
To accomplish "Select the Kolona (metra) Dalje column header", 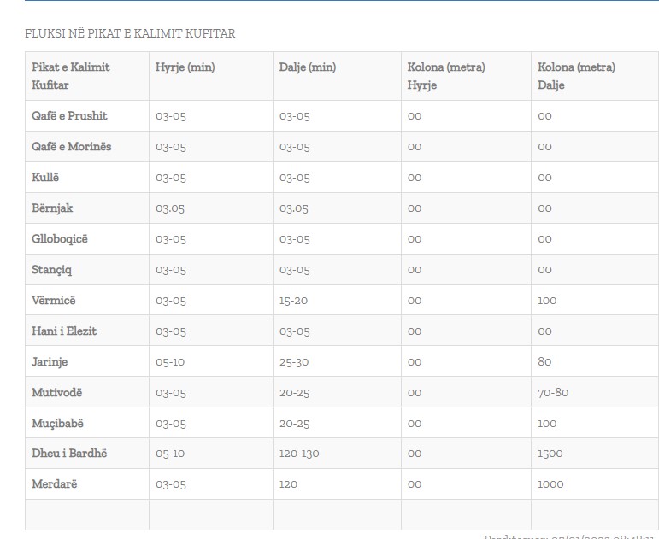I will point(576,76).
